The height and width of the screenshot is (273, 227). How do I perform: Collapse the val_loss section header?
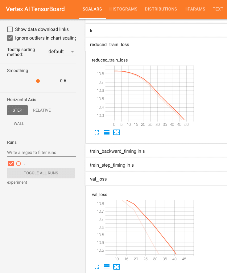pos(156,179)
